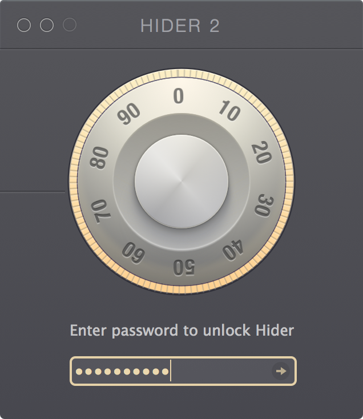Screen dimensions: 363x419
Task: Click the 10 mark on the safe dial
Action: pos(229,111)
